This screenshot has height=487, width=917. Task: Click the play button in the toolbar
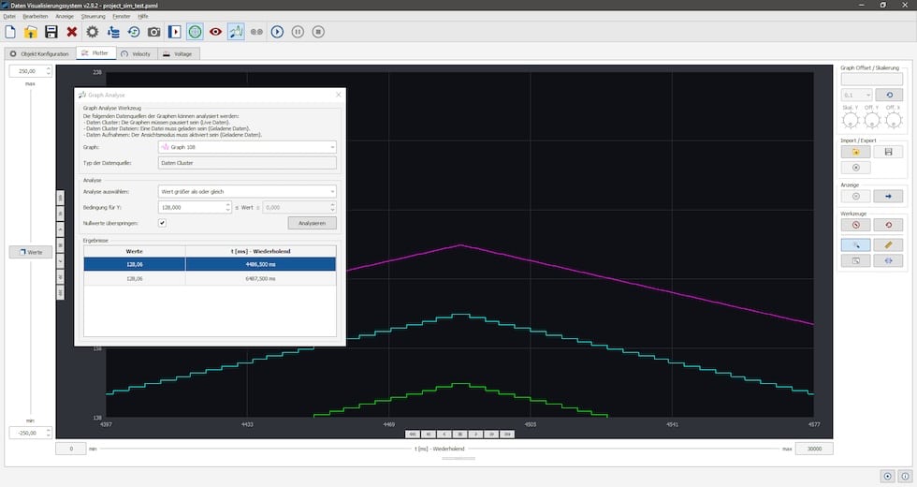click(277, 32)
